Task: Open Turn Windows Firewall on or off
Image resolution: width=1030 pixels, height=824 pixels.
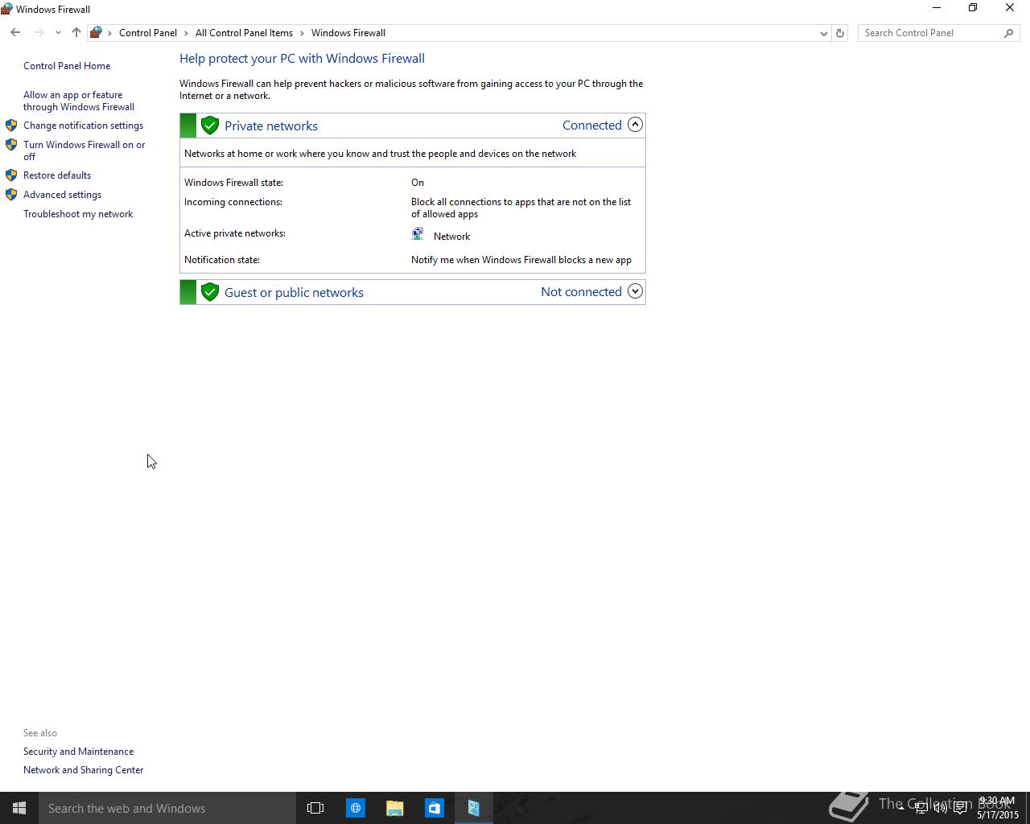Action: [x=84, y=150]
